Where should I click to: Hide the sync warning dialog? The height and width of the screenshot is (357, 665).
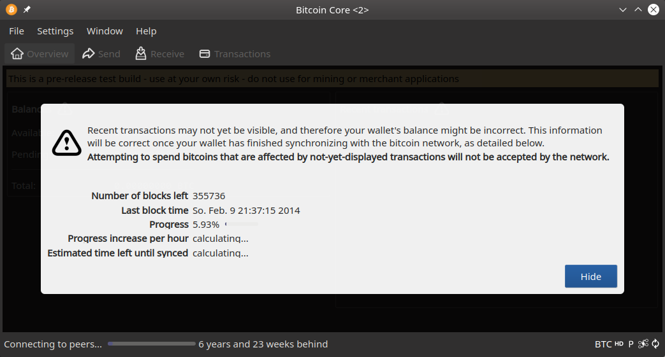(591, 276)
